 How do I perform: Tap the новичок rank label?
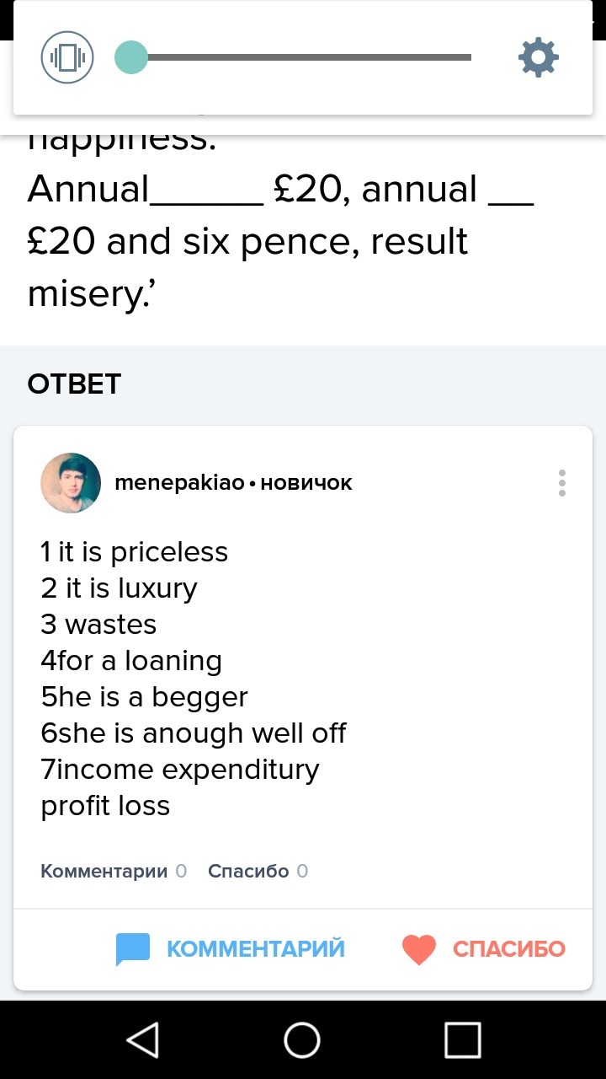[306, 483]
